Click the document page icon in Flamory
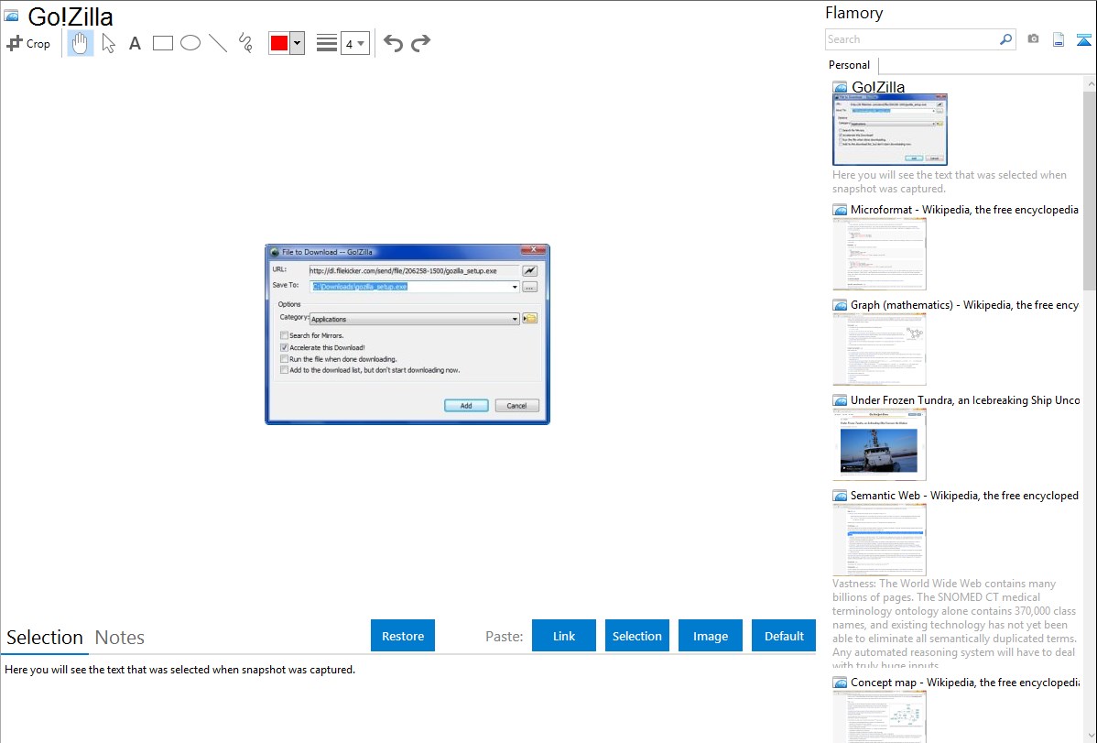The image size is (1097, 743). click(1059, 39)
